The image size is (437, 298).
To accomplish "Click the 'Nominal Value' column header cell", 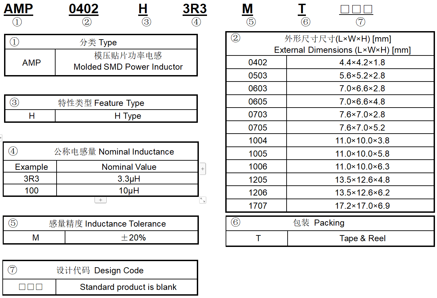I will tap(127, 167).
